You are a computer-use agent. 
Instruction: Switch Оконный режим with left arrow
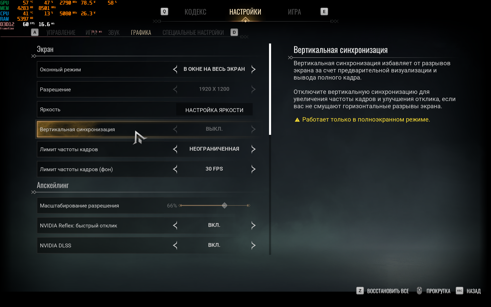tap(175, 69)
